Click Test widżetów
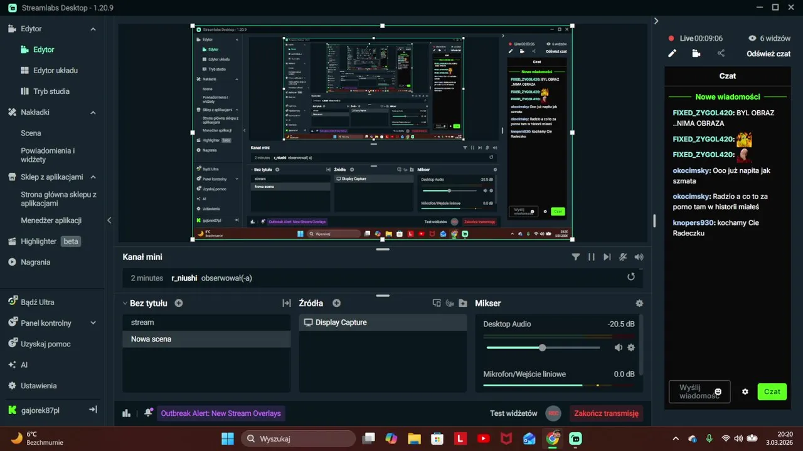803x451 pixels. [514, 413]
